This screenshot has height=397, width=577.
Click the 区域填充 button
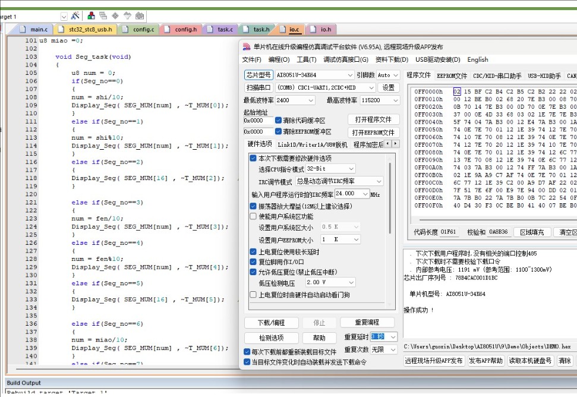[532, 232]
